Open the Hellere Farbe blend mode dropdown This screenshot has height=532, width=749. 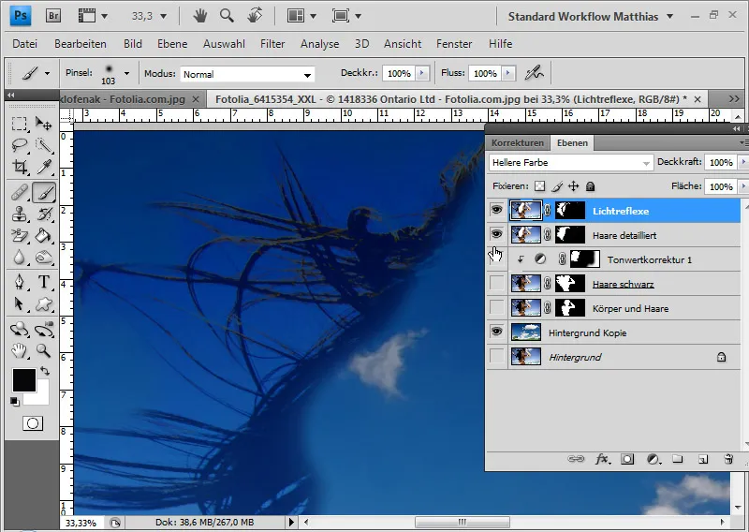[571, 163]
